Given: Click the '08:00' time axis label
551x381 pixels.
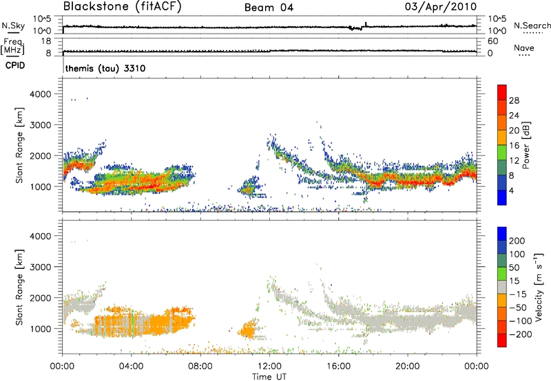Looking at the screenshot, I should click(200, 367).
